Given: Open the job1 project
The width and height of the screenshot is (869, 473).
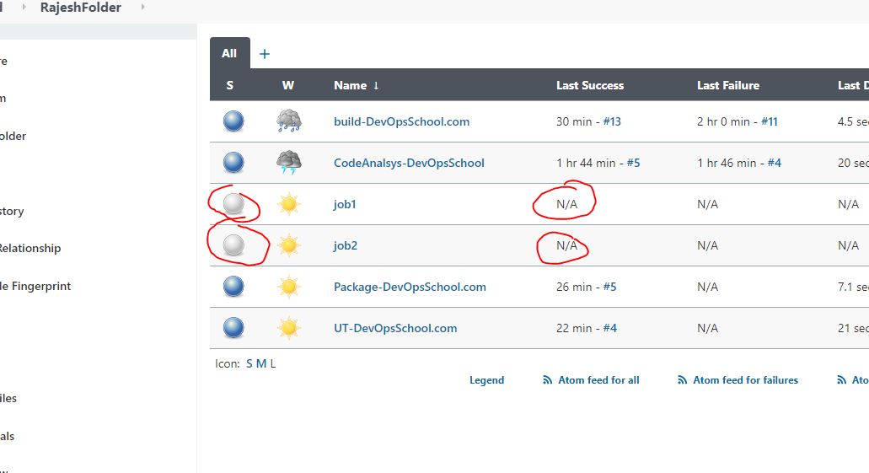Looking at the screenshot, I should (345, 204).
